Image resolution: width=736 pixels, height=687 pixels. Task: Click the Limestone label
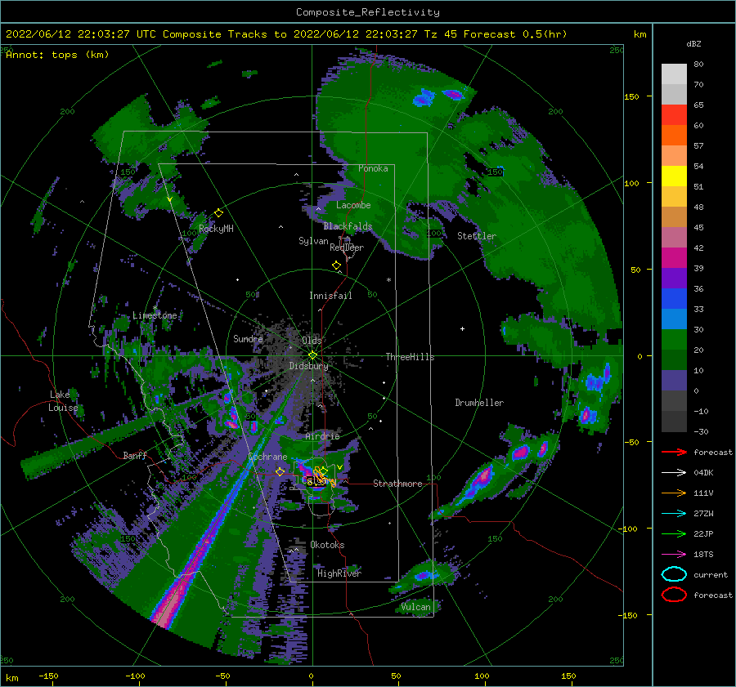(155, 315)
